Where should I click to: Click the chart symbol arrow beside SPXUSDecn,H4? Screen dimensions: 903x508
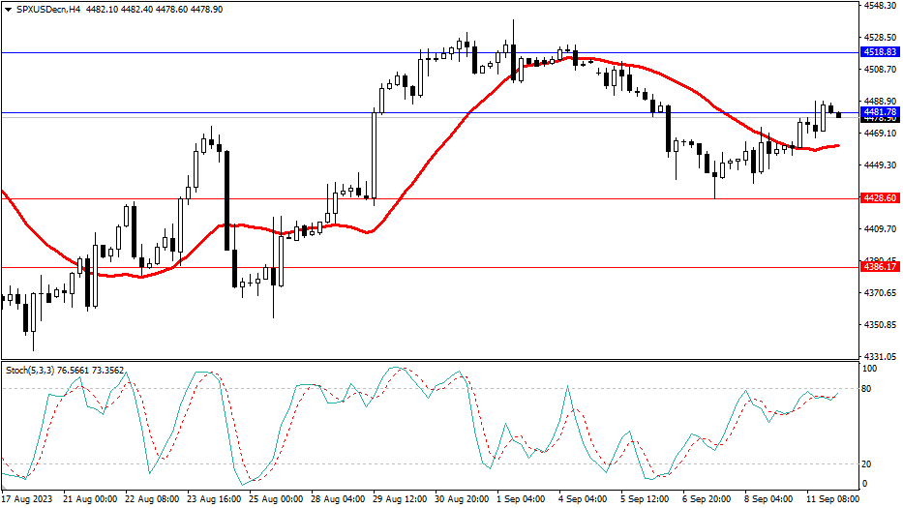[9, 9]
